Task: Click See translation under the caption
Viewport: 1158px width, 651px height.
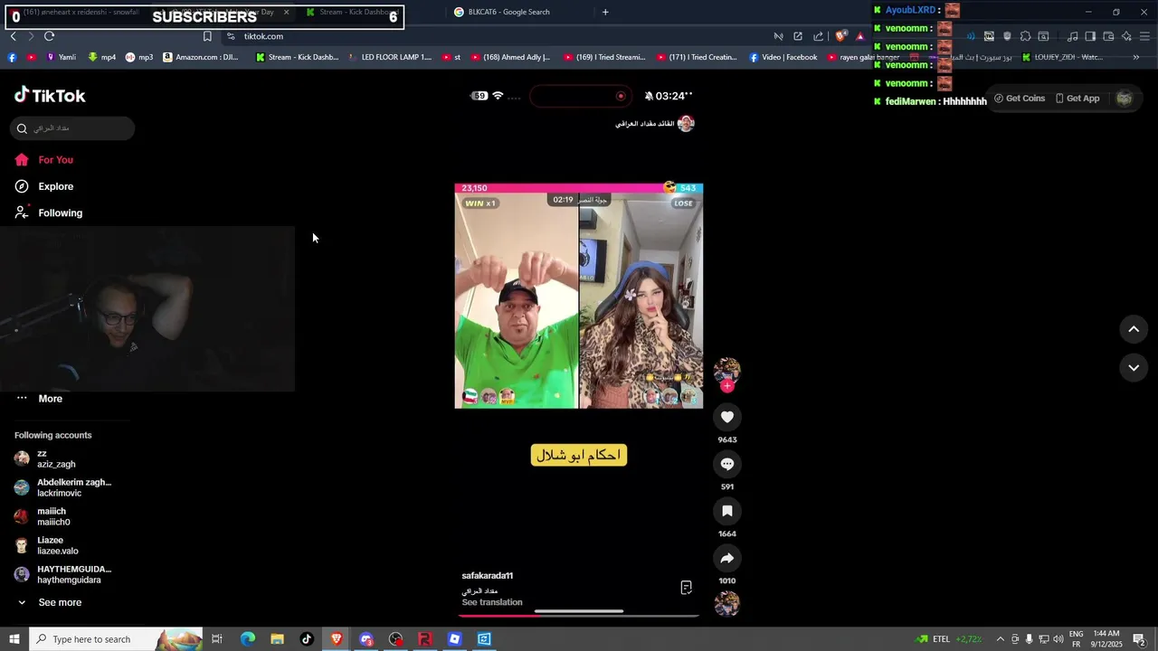Action: 492,602
